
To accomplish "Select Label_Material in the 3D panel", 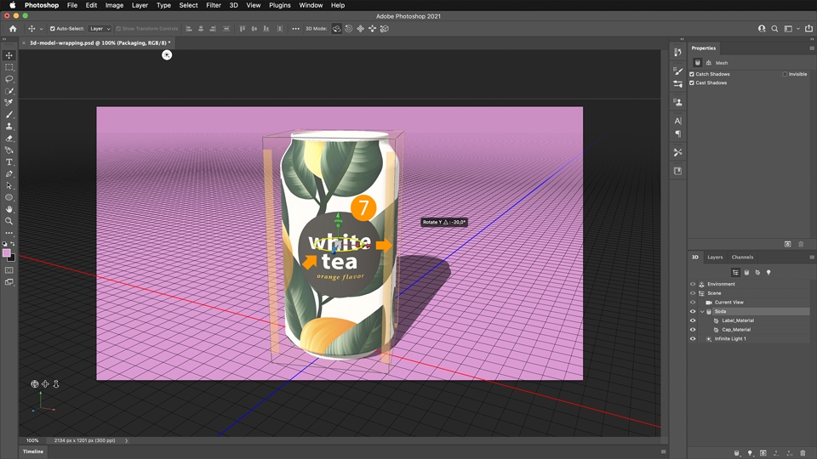I will tap(737, 320).
